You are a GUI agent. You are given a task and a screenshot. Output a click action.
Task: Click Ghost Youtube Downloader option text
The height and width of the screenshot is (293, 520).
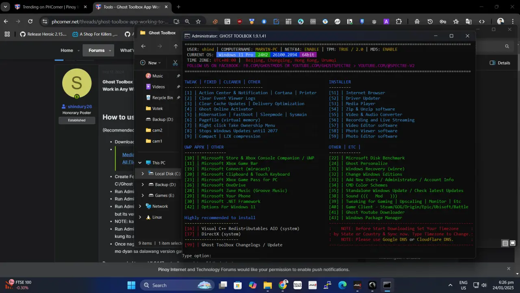coord(375,212)
